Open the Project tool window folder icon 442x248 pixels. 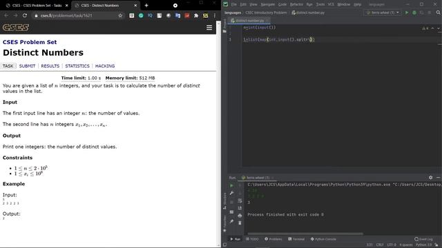point(224,31)
